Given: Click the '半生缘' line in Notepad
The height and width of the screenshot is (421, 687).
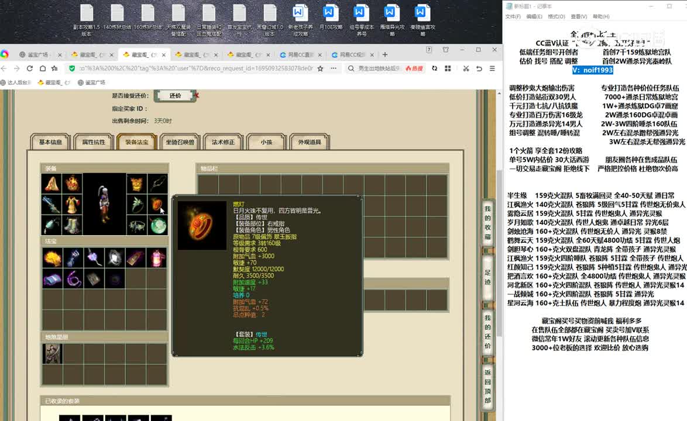Looking at the screenshot, I should 591,196.
